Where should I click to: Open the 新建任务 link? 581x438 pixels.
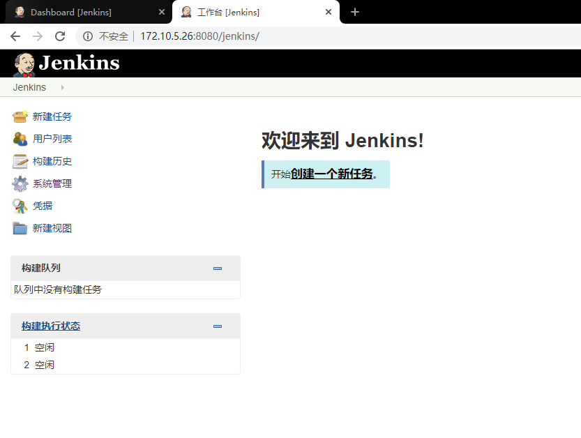(x=52, y=116)
